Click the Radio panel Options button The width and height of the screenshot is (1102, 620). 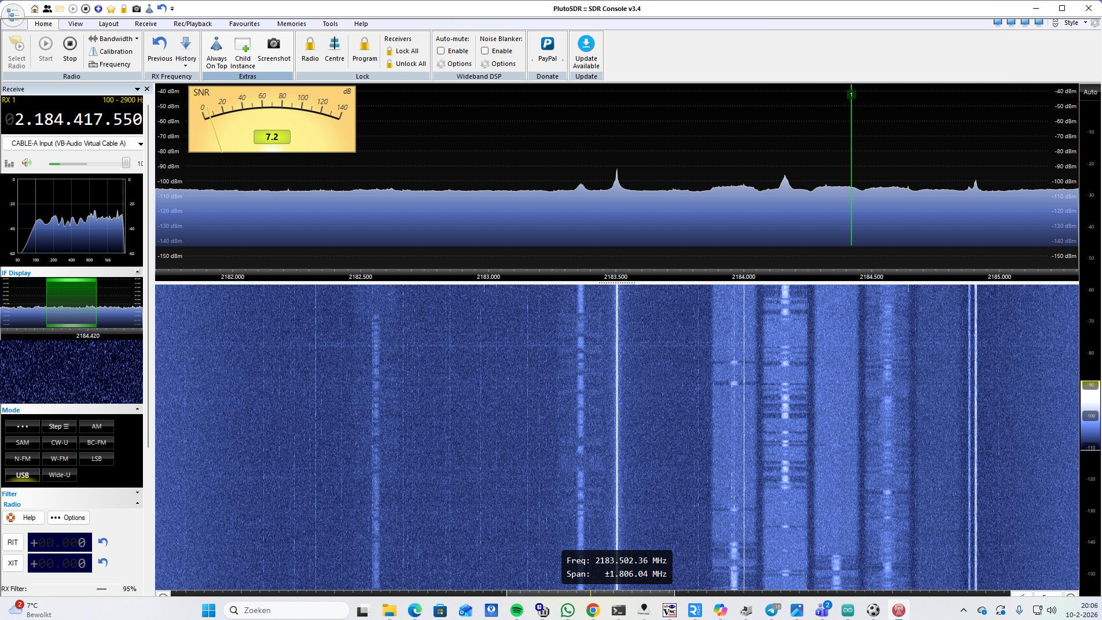[x=68, y=518]
